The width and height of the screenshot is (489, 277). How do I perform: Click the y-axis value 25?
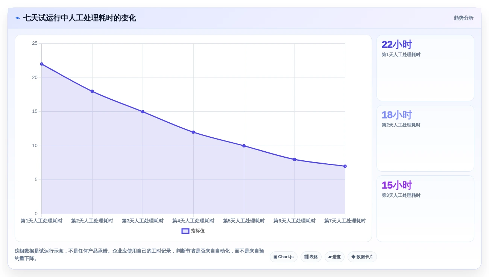(x=35, y=43)
